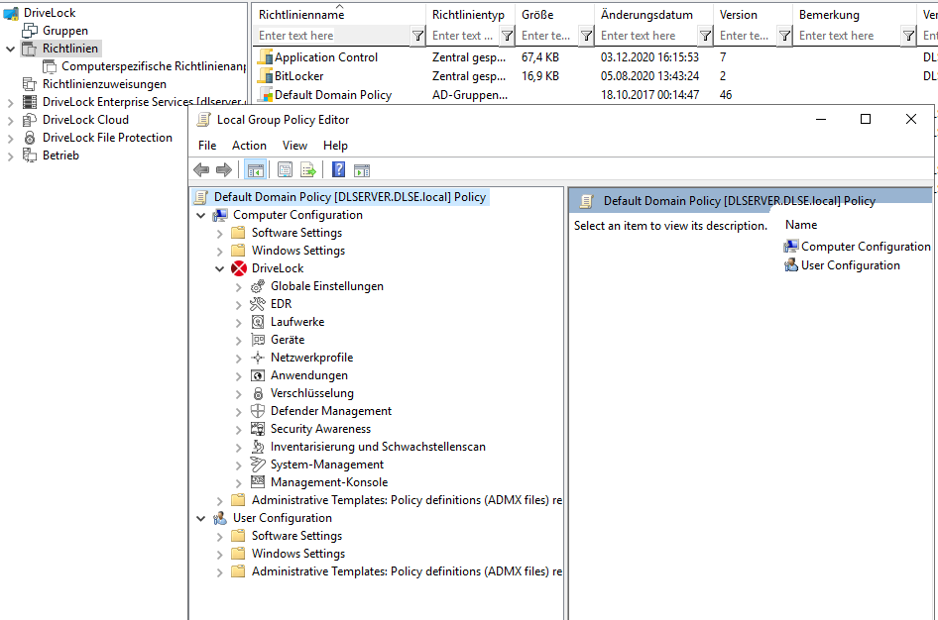938x620 pixels.
Task: Open the Help menu
Action: (x=335, y=146)
